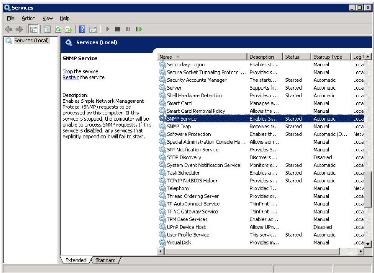Click the SNMP Service heading in details pane

[x=80, y=58]
